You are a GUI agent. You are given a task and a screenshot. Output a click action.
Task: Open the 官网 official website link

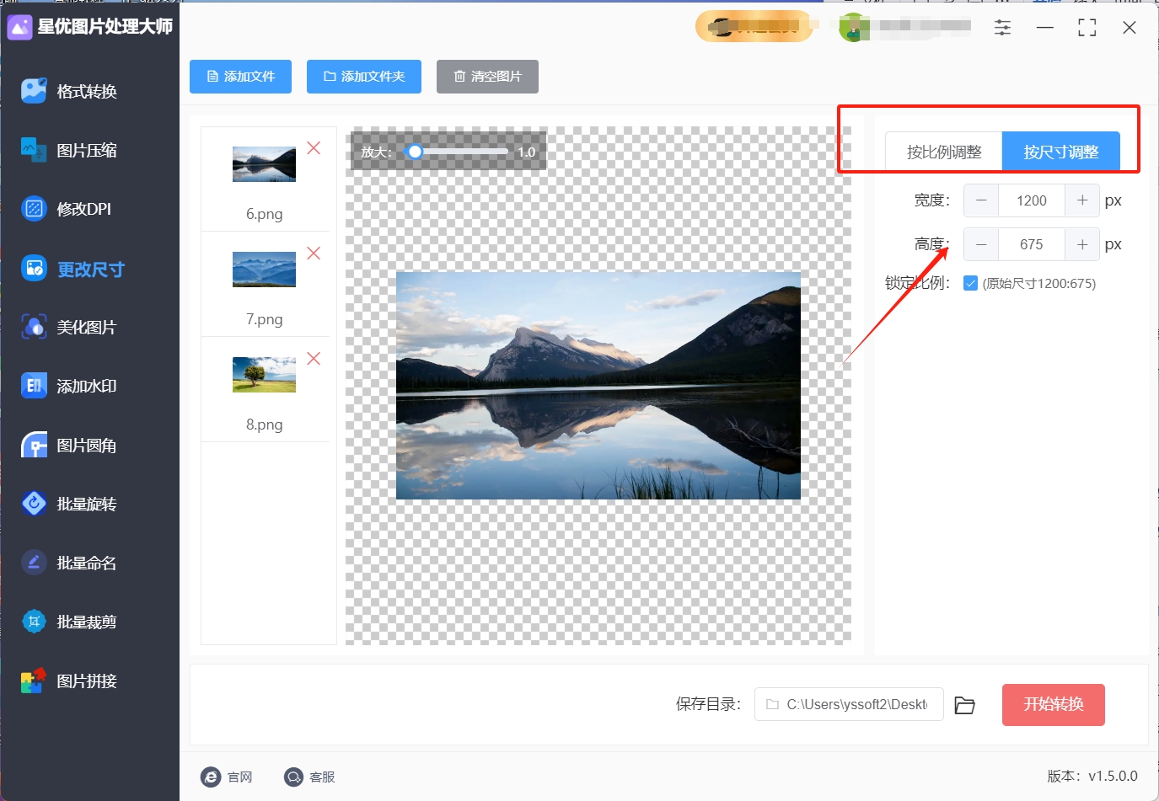227,777
